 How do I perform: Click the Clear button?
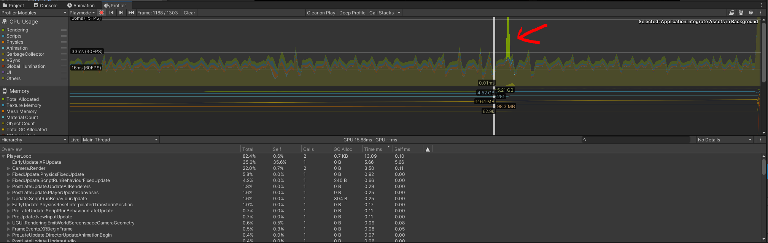pyautogui.click(x=189, y=13)
